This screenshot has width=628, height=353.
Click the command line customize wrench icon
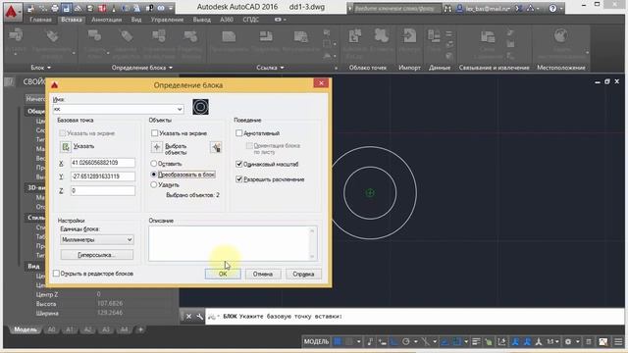click(x=199, y=316)
